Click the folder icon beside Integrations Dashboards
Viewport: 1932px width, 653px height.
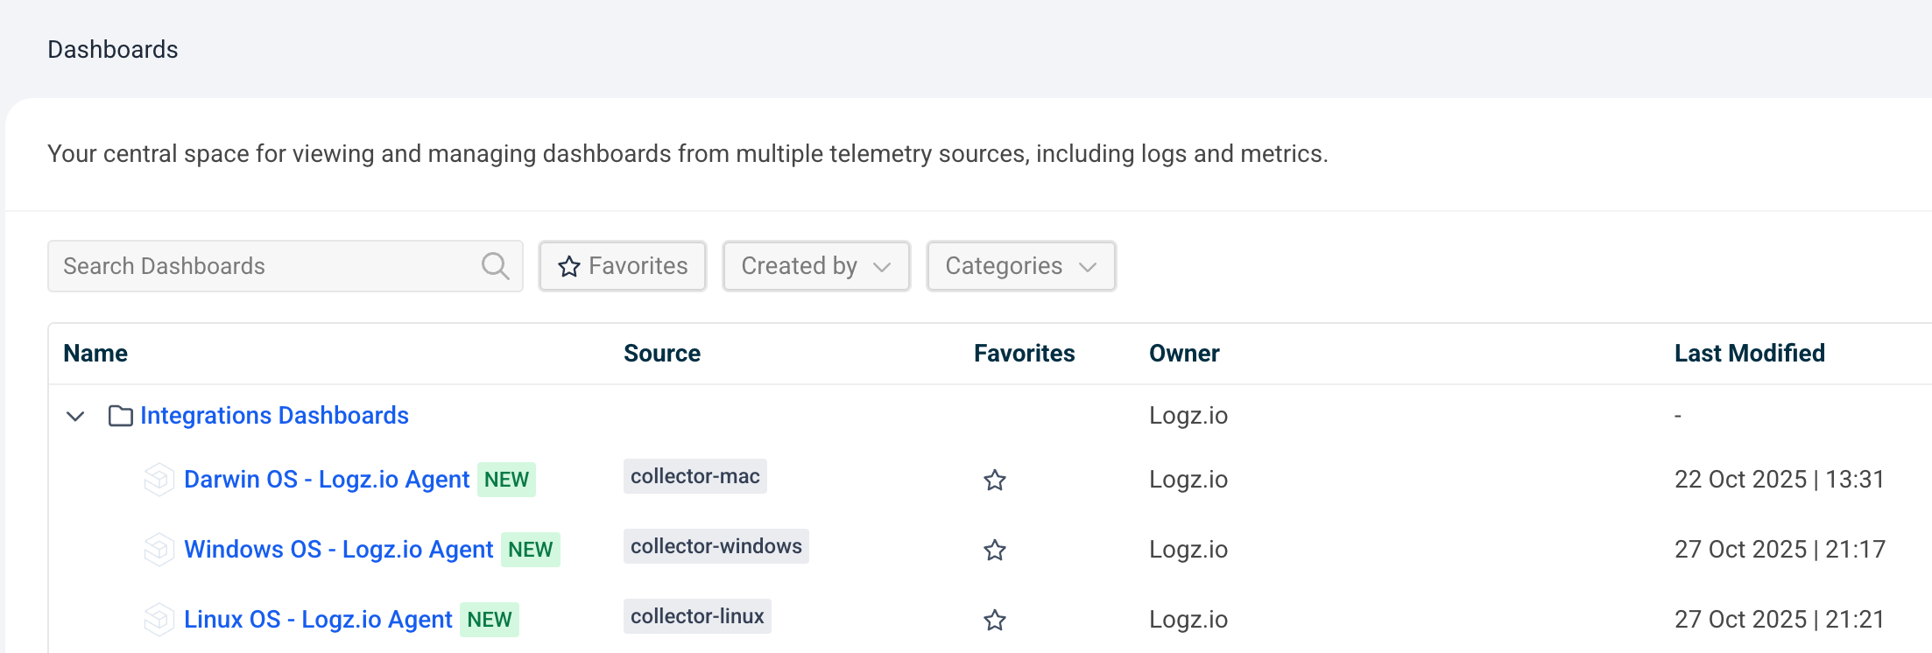(120, 416)
